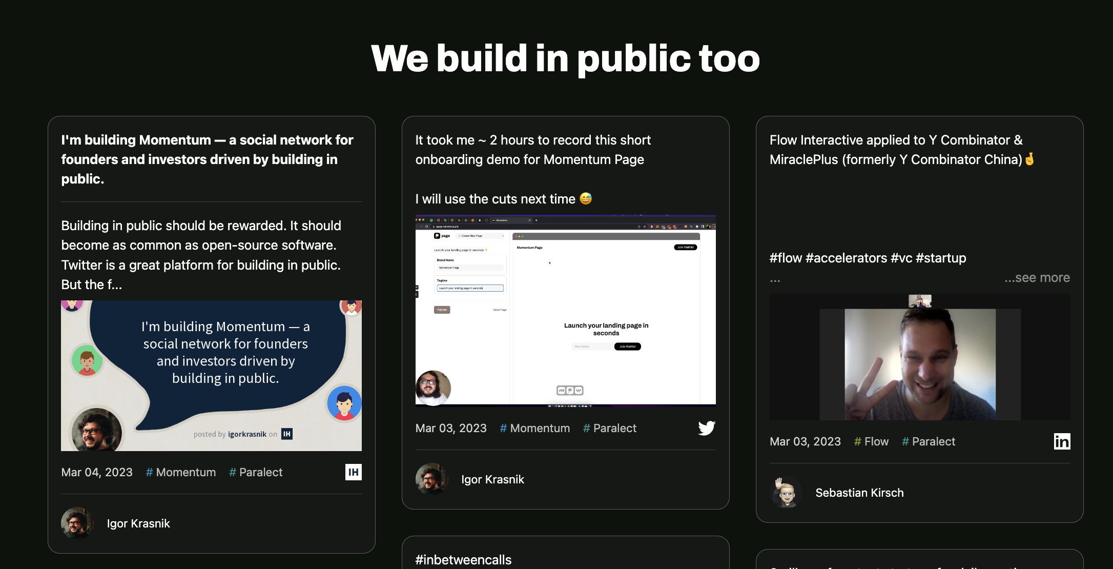This screenshot has height=569, width=1113.
Task: Select #Paralect tag on the Mar 04 card
Action: [256, 472]
